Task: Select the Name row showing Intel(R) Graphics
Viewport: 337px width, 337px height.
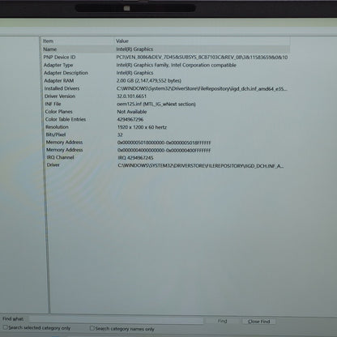Action: [165, 49]
